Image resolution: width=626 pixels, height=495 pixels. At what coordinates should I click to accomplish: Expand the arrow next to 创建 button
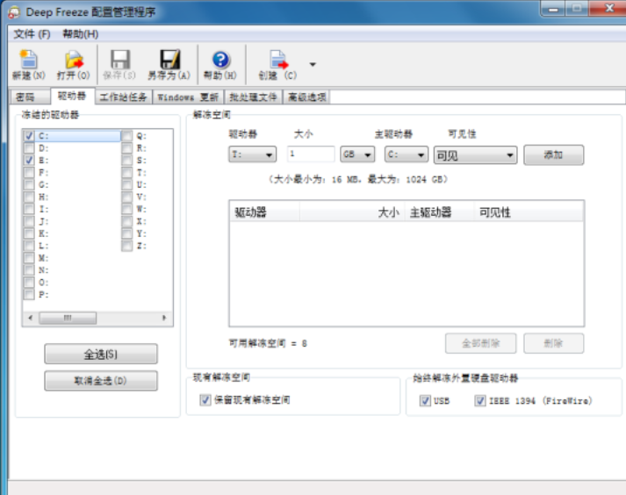(313, 64)
